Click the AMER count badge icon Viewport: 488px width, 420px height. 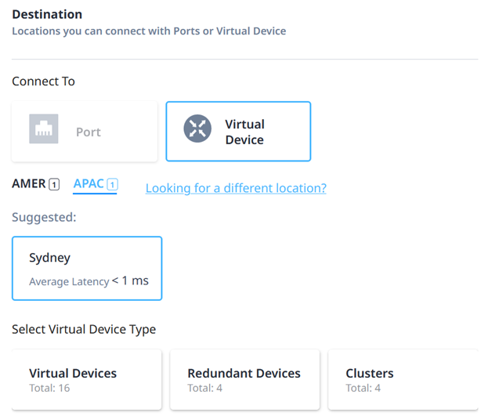pos(54,184)
